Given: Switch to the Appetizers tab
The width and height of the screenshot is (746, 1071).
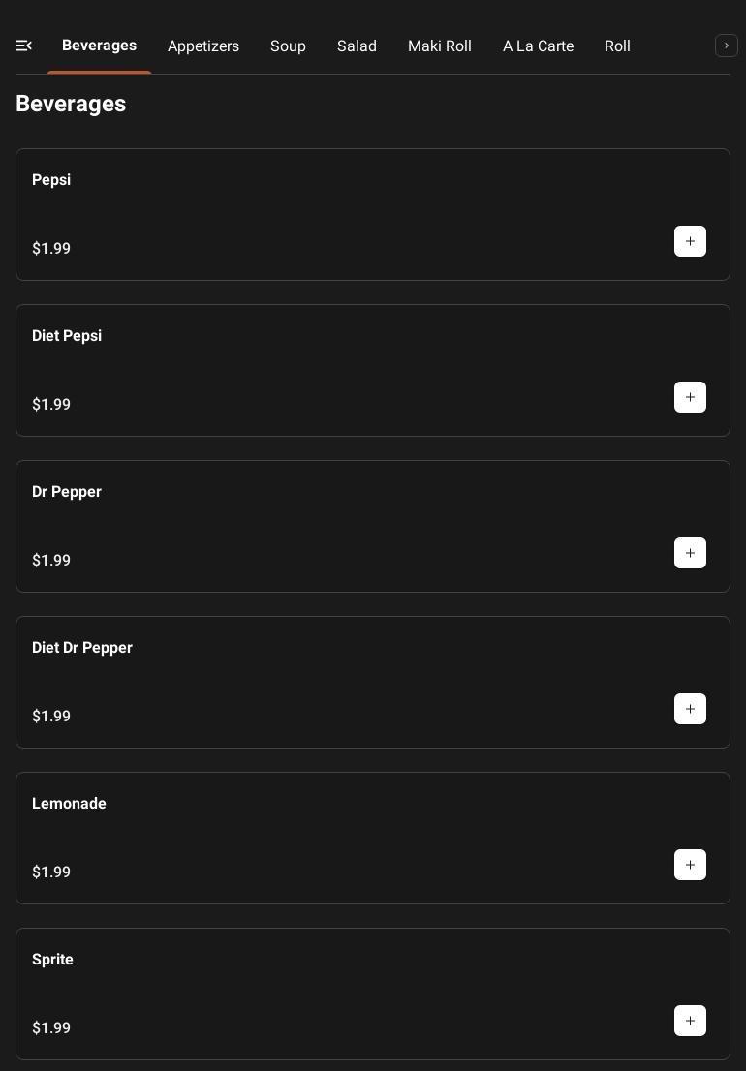Looking at the screenshot, I should [203, 46].
